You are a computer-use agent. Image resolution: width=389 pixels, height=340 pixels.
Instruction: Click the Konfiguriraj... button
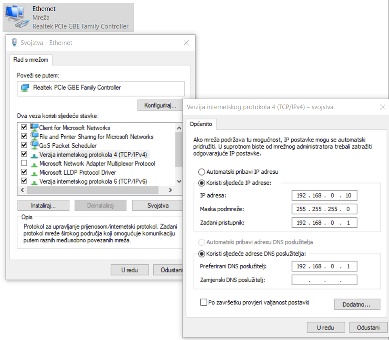160,105
